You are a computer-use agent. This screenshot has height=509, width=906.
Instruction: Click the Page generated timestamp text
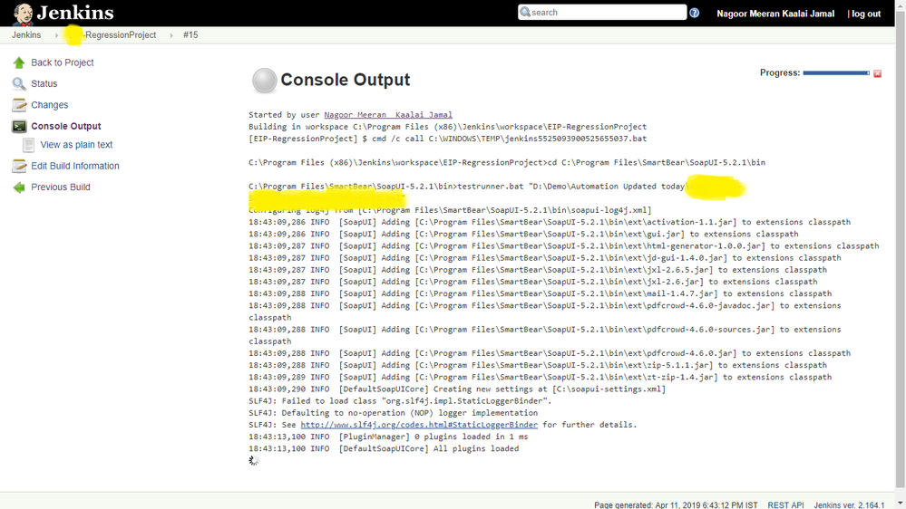click(x=676, y=505)
